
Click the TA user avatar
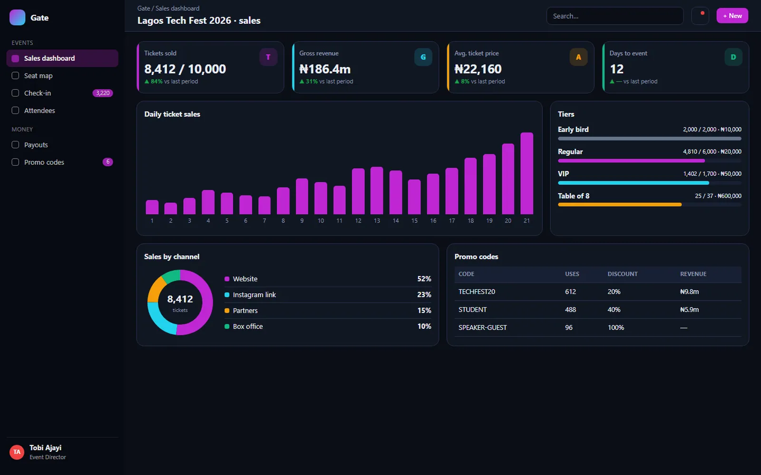17,452
